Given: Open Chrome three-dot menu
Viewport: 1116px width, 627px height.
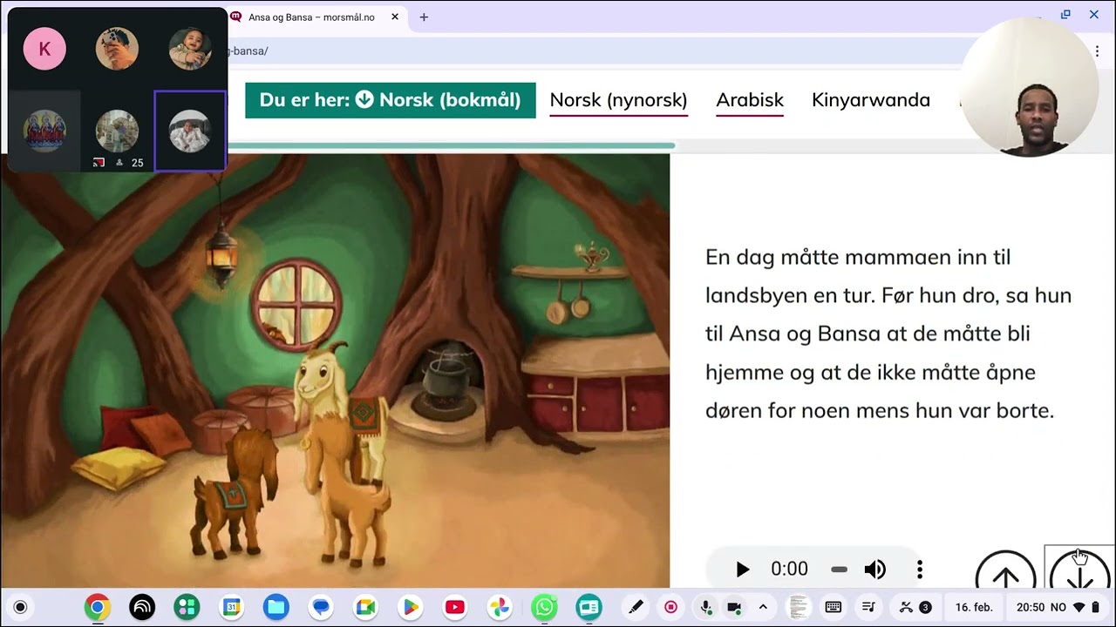Looking at the screenshot, I should point(1098,51).
